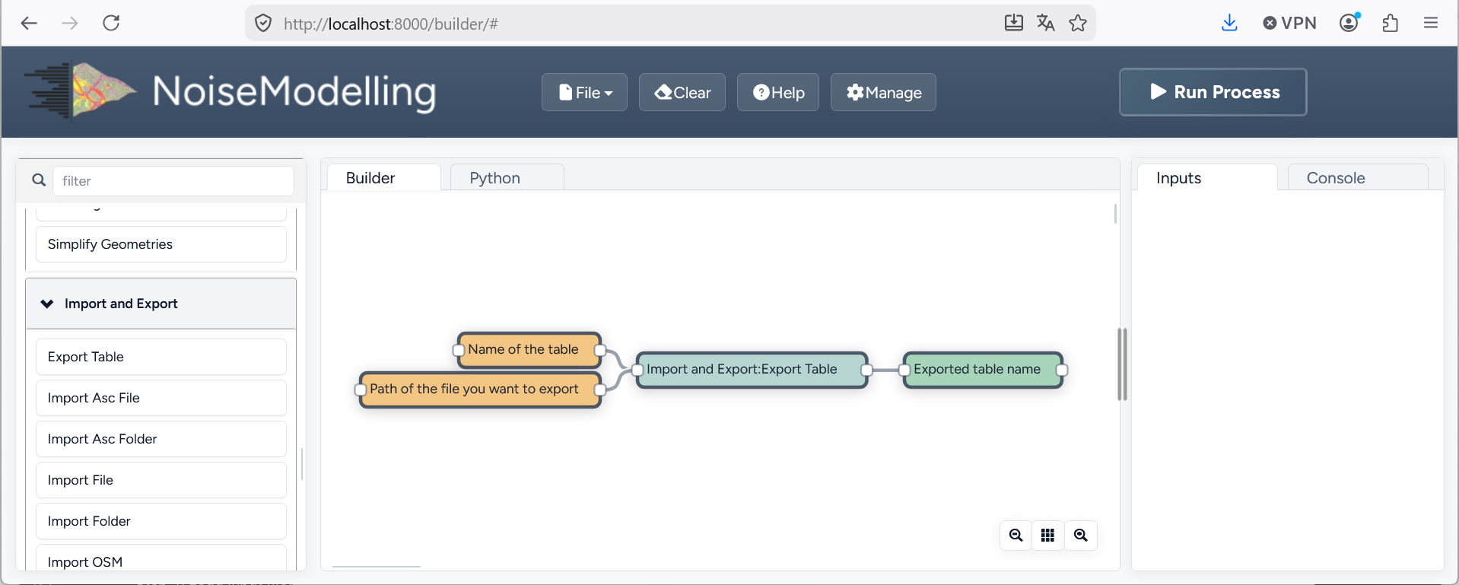Click the splitter handle between canvas and Inputs
Viewport: 1459px width, 585px height.
tap(1122, 364)
